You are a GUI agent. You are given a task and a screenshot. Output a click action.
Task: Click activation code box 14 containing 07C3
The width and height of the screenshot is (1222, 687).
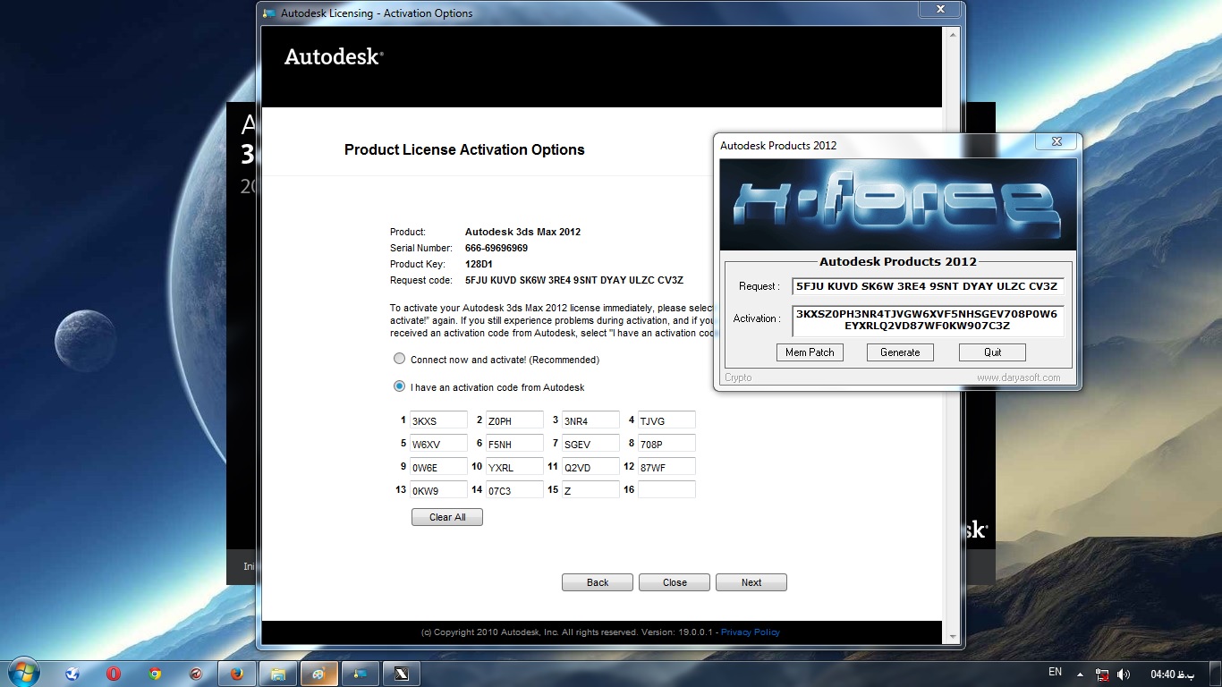[x=514, y=490]
